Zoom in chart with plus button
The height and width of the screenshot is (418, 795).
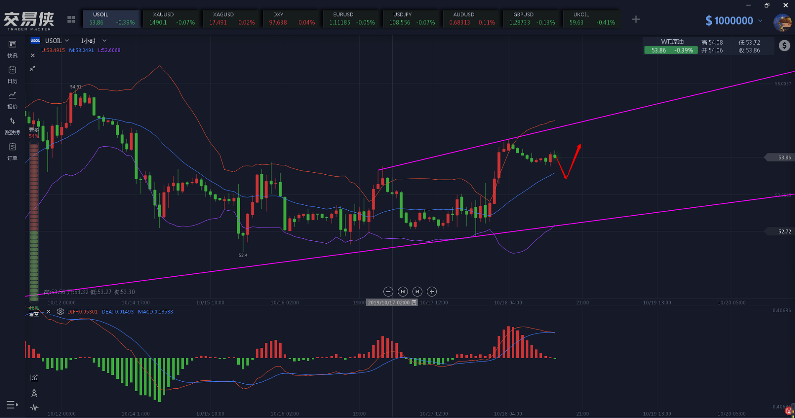point(432,291)
